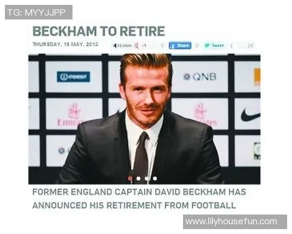Click the Beckham press conference photo

coord(145,119)
